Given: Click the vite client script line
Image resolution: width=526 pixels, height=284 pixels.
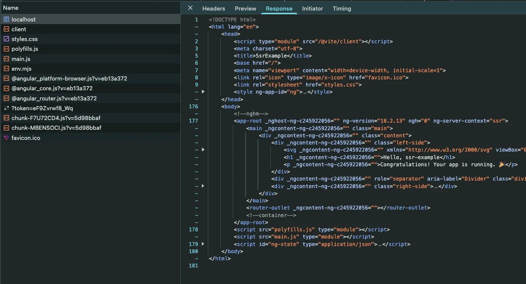Looking at the screenshot, I should pyautogui.click(x=313, y=41).
